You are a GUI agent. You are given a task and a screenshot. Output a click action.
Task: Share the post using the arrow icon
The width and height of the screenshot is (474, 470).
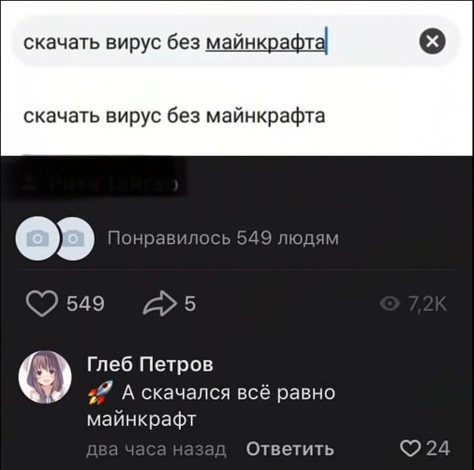159,304
